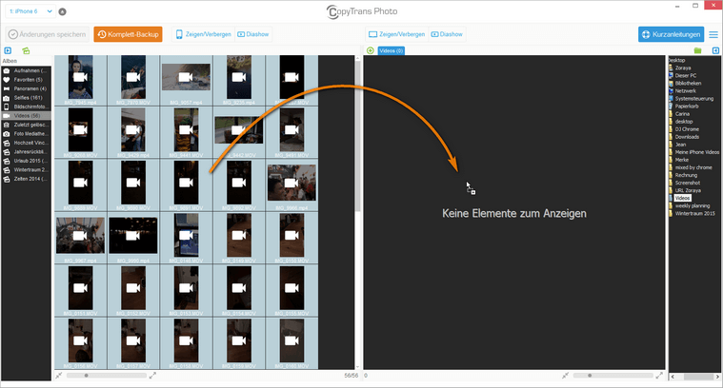The image size is (723, 388).
Task: Select the Carina folder
Action: pyautogui.click(x=682, y=114)
